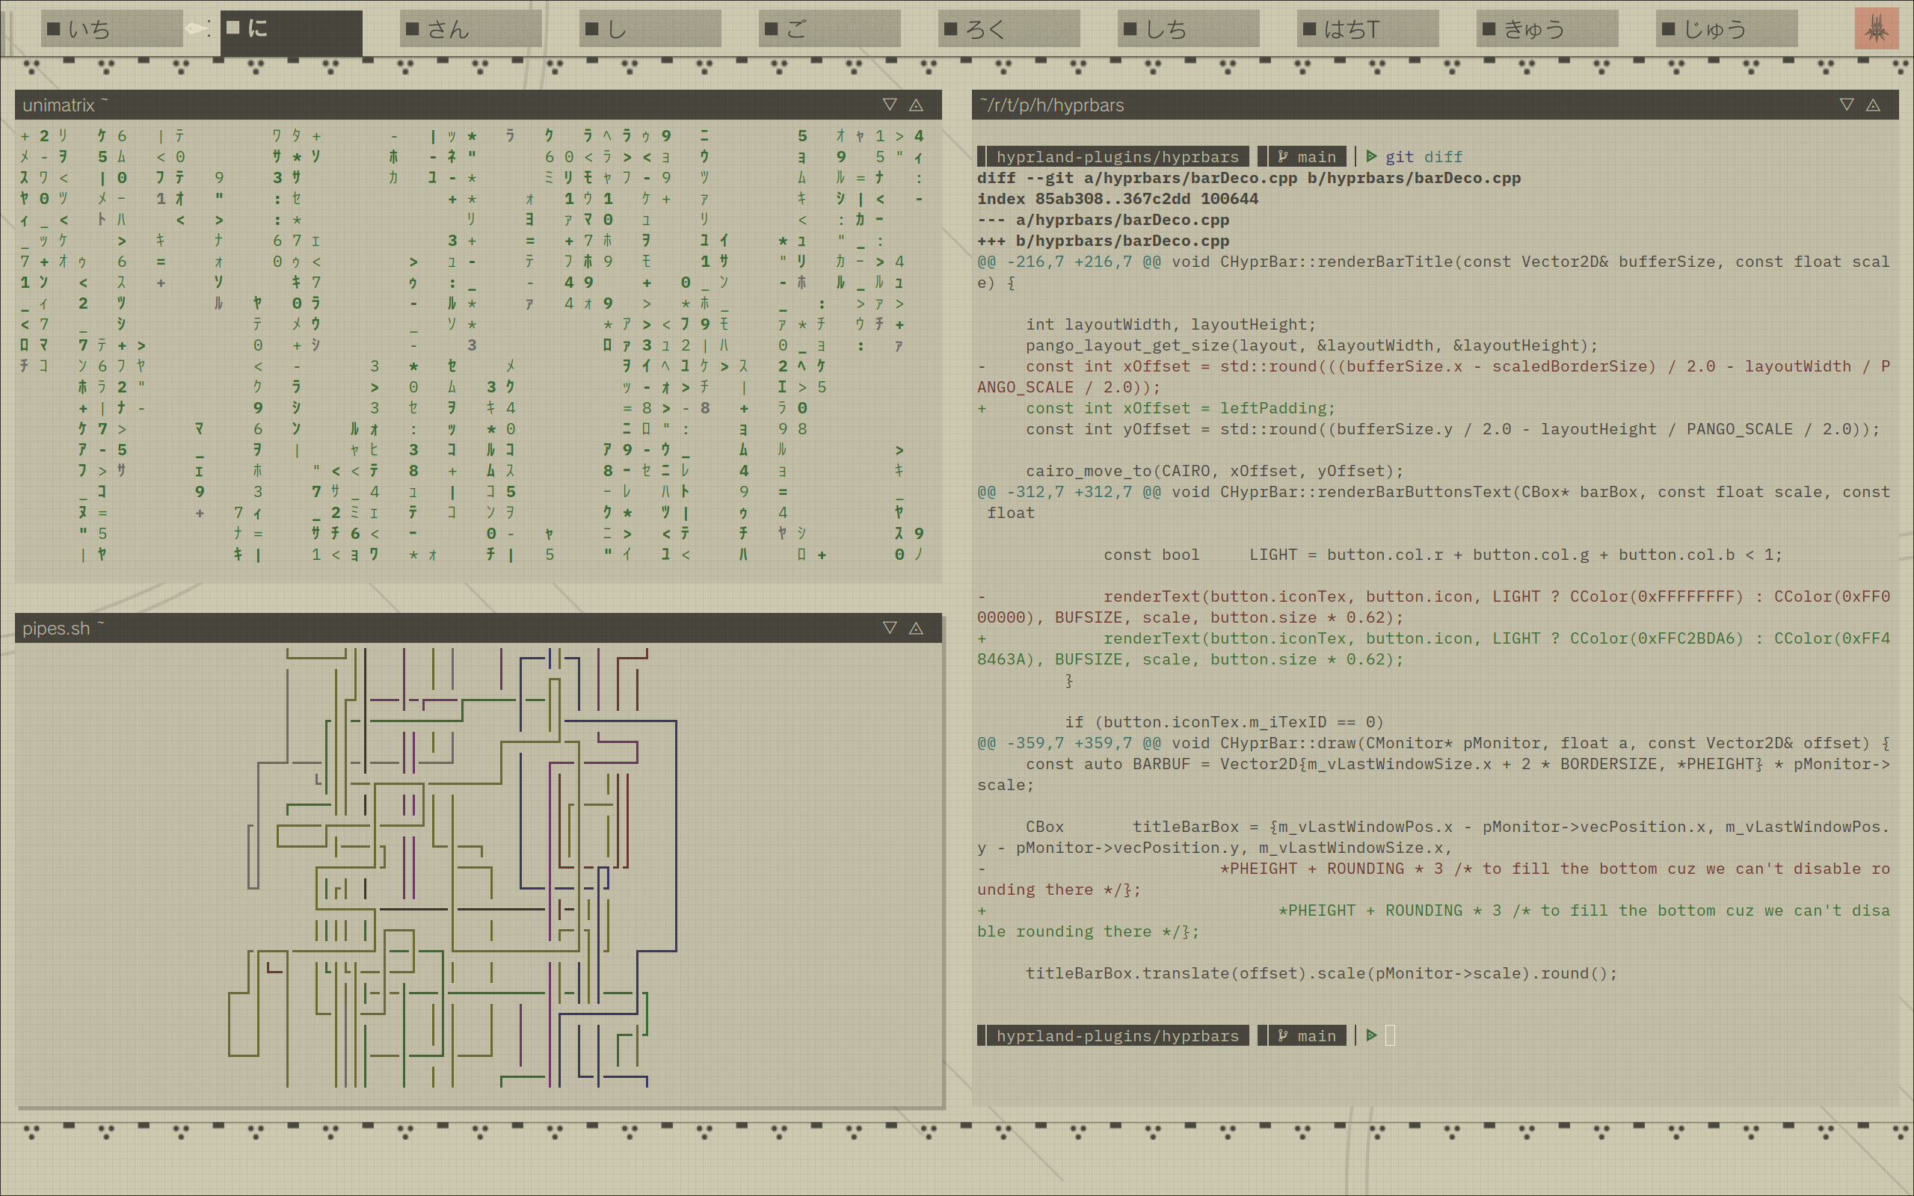Viewport: 1914px width, 1196px height.
Task: Open the し workspace
Action: [x=650, y=29]
